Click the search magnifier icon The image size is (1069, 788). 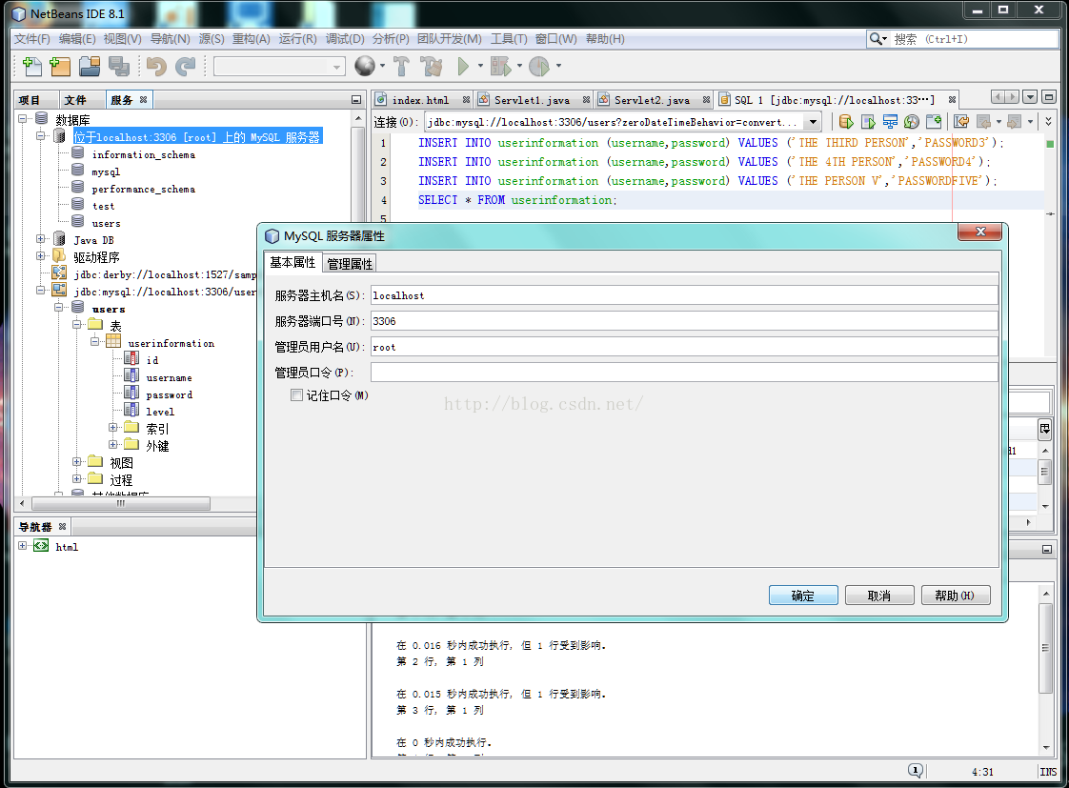tap(877, 39)
